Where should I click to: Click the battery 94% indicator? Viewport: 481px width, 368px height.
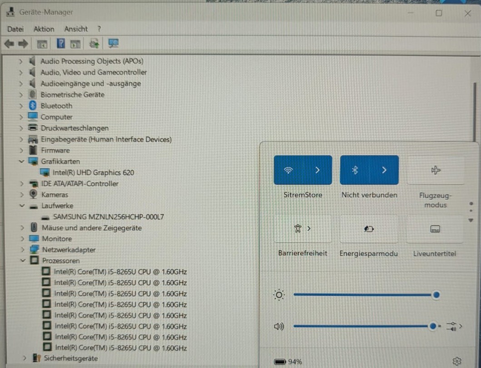(288, 362)
